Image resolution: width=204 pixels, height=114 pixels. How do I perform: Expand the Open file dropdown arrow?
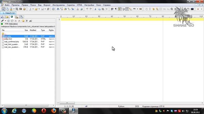tap(39, 9)
